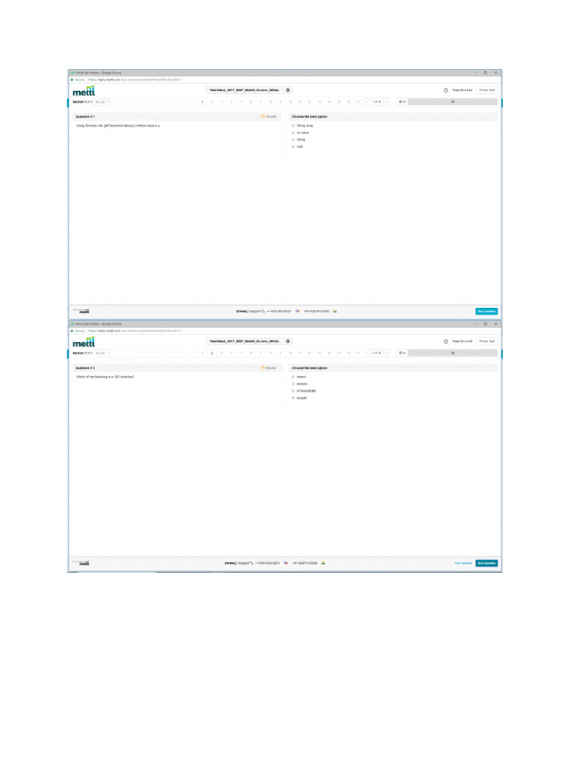Click the support phone icon in Question #2 footer
The height and width of the screenshot is (758, 569).
[252, 563]
